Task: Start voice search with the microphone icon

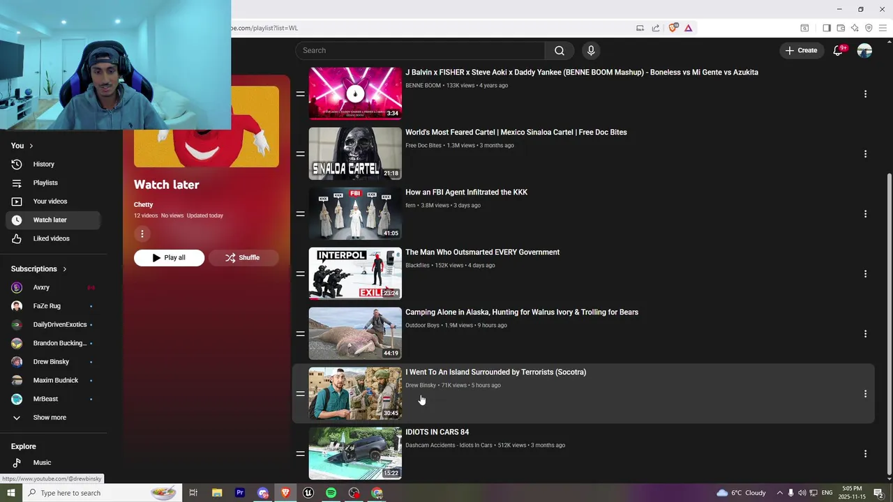Action: [x=591, y=50]
